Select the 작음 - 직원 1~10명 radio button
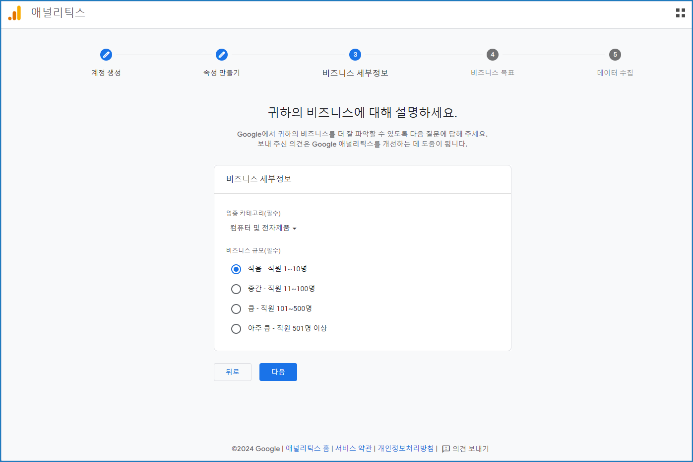Screen dimensions: 693x462 [x=236, y=269]
